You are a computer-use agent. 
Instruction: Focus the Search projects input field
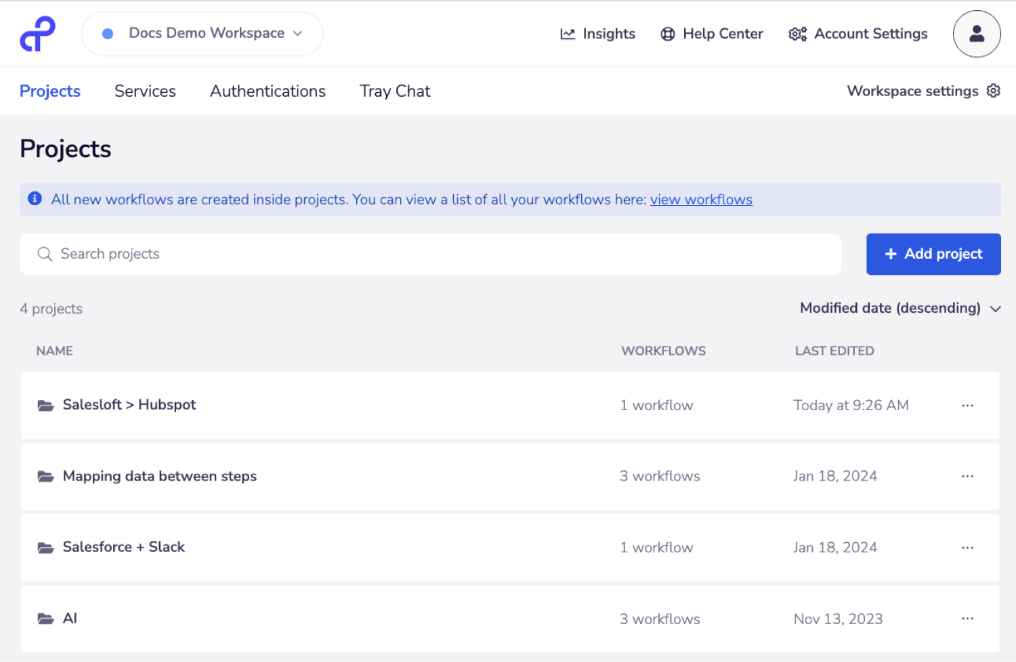tap(430, 254)
